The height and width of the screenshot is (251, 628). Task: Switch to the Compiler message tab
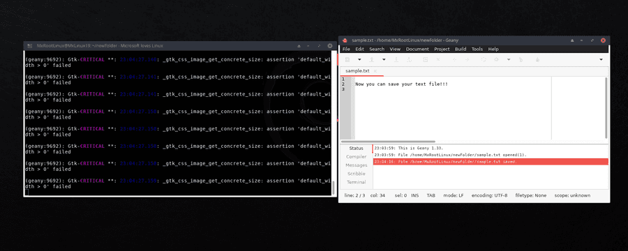[356, 156]
